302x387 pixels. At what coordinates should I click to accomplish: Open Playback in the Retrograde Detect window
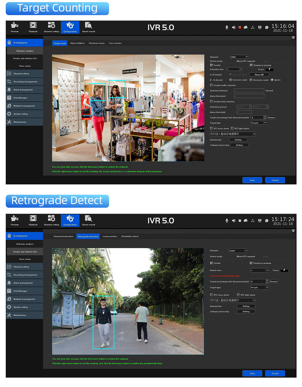pyautogui.click(x=33, y=220)
